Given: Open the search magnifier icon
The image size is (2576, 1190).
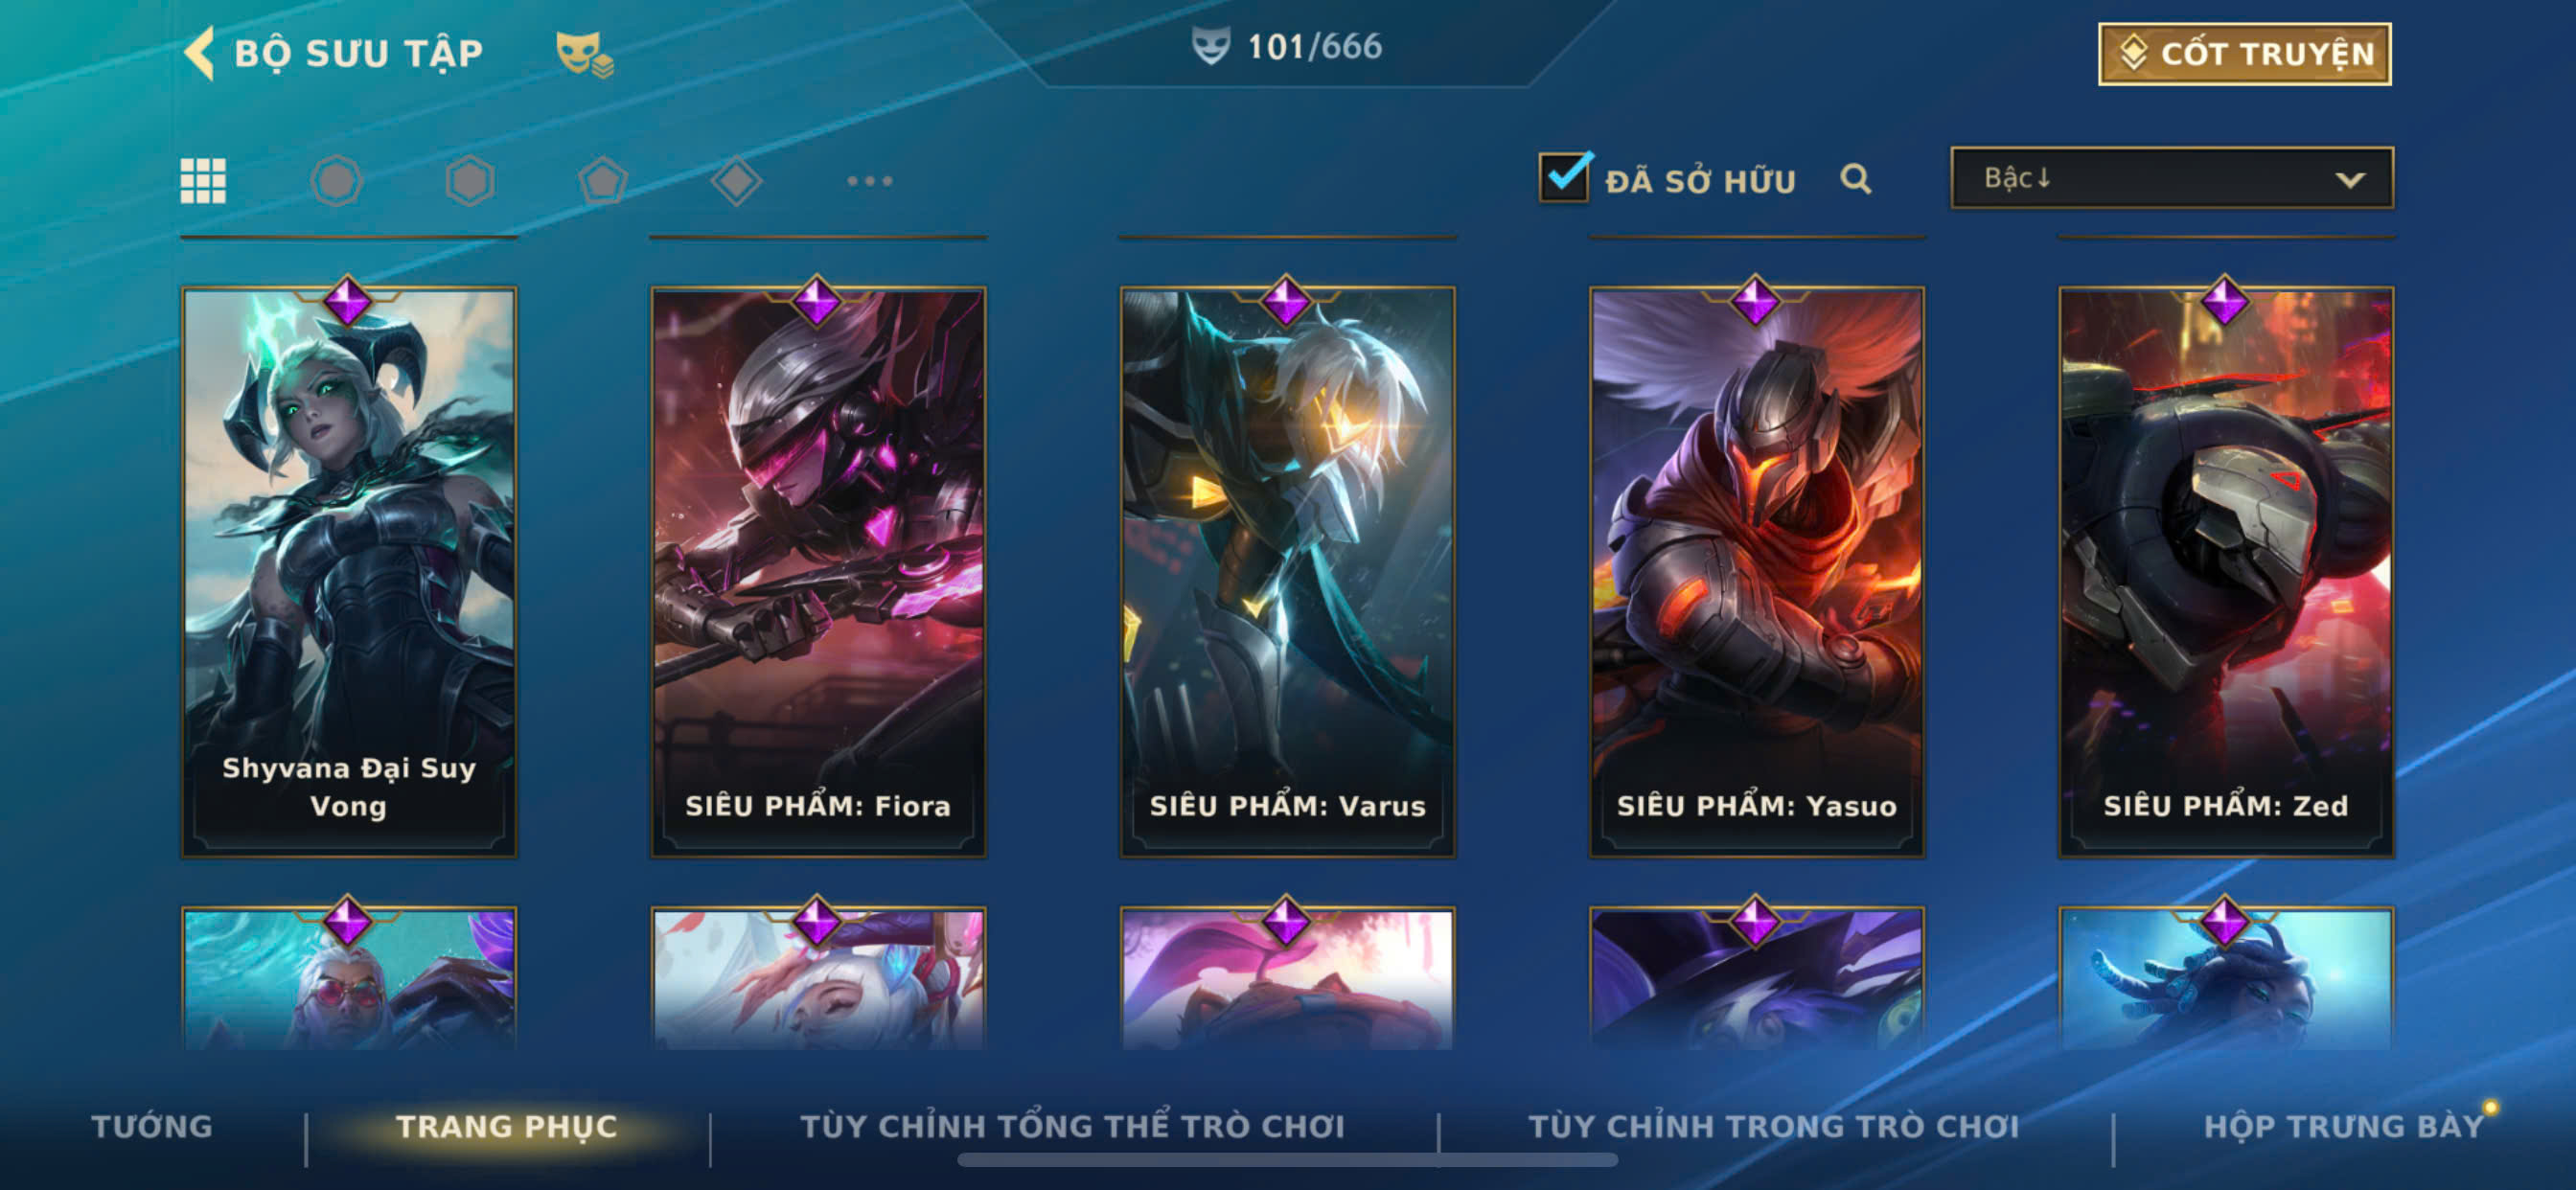Looking at the screenshot, I should pyautogui.click(x=1855, y=179).
